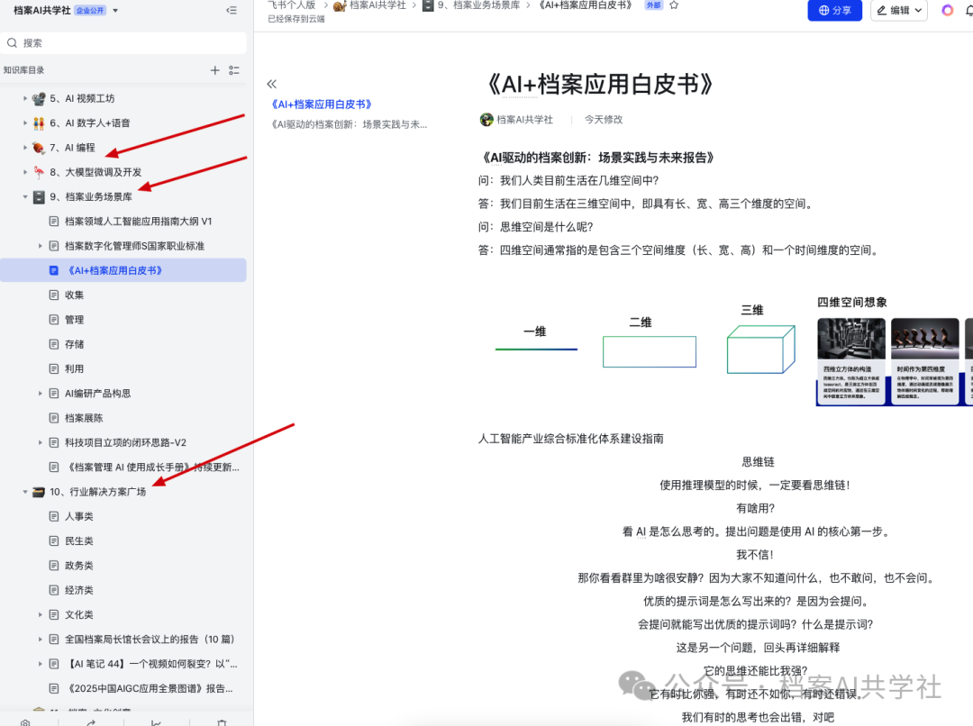Expand the AI编研产品构思 node
This screenshot has height=726, width=973.
[41, 394]
